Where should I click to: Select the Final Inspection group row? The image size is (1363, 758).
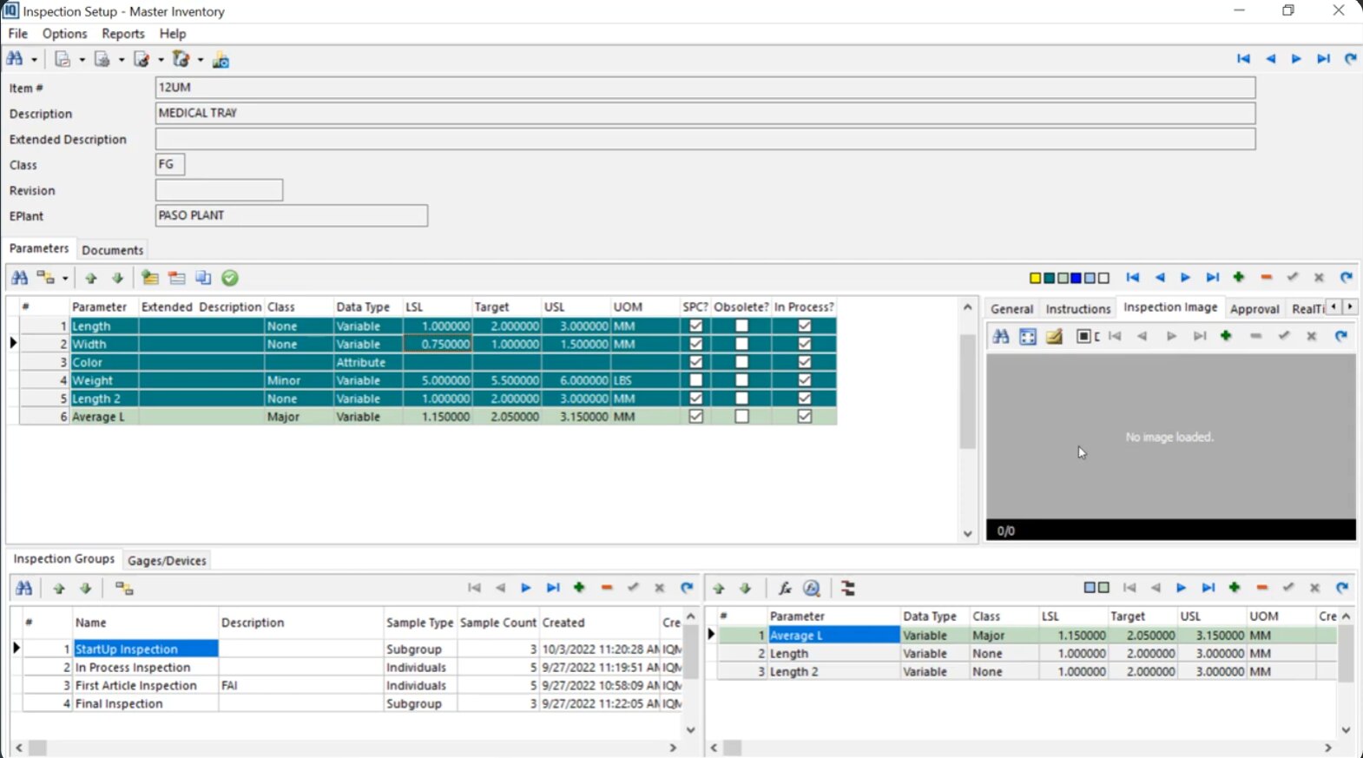point(119,704)
